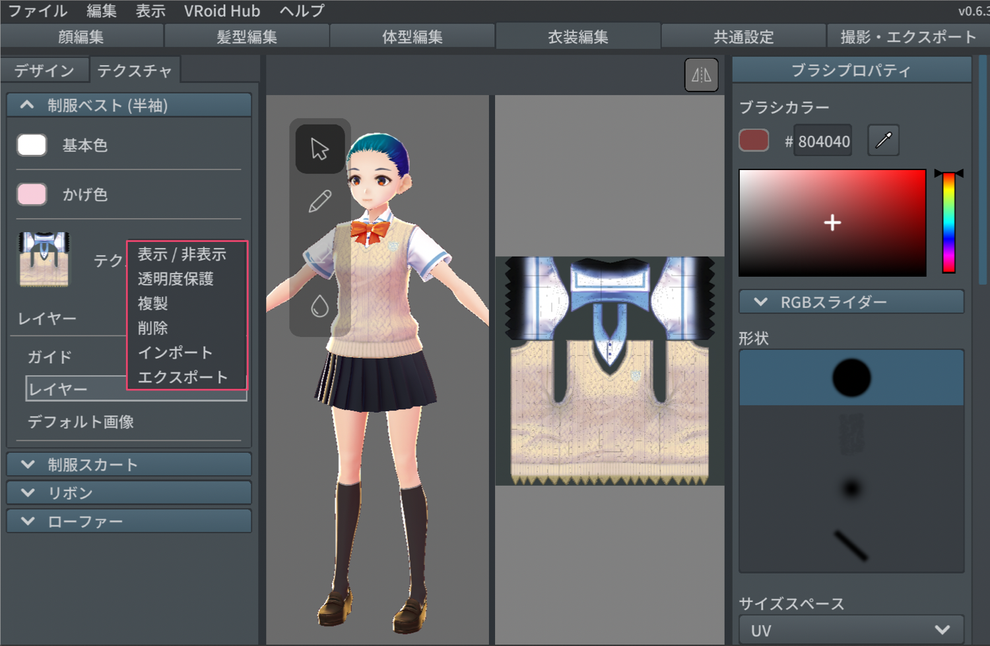This screenshot has width=990, height=646.
Task: Click the 基本色 white color swatch
Action: click(32, 145)
